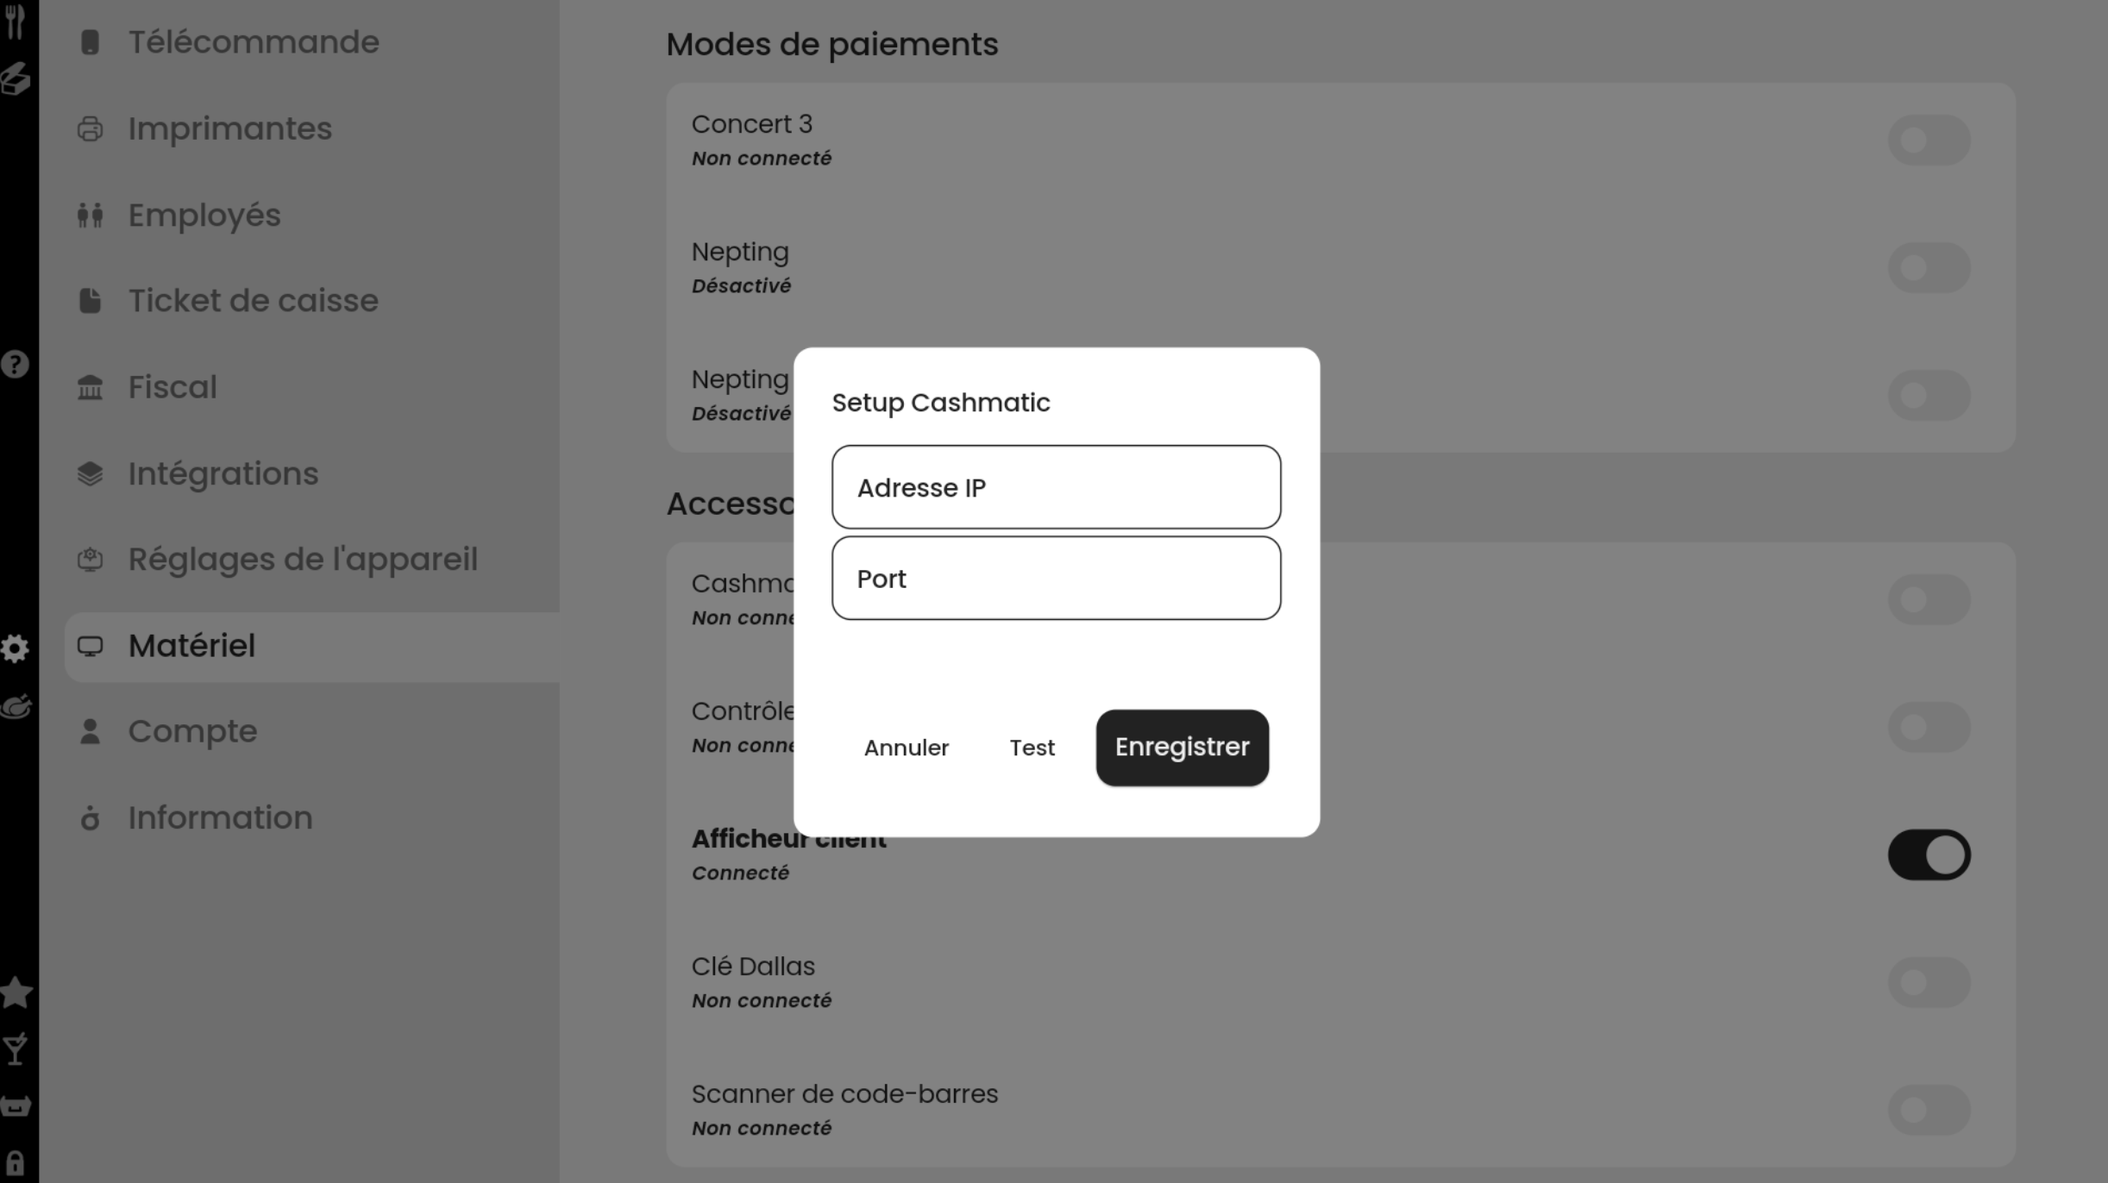Open the help question mark icon

15,364
